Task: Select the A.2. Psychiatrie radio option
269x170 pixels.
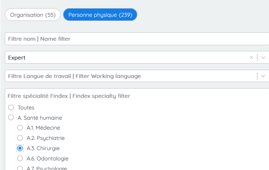Action: pos(20,138)
